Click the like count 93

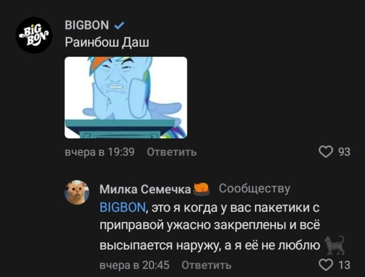pos(344,152)
